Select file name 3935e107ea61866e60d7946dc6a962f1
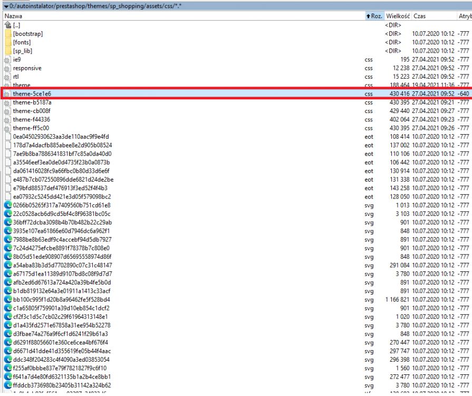The height and width of the screenshot is (396, 472). click(61, 231)
